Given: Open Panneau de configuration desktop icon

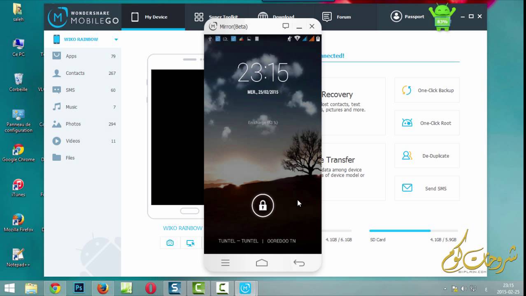Looking at the screenshot, I should click(19, 121).
